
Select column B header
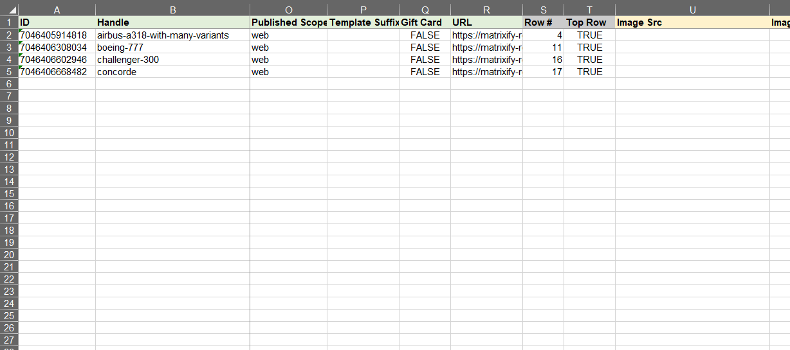click(x=172, y=10)
